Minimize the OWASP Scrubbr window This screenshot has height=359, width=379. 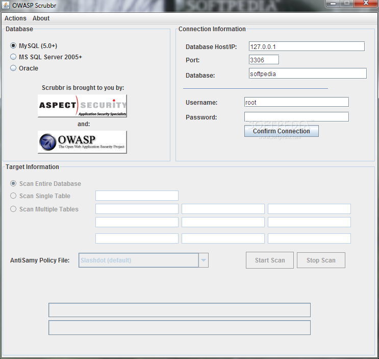click(x=333, y=4)
